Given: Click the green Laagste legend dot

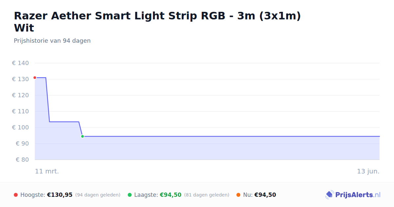Looking at the screenshot, I should pyautogui.click(x=130, y=195).
